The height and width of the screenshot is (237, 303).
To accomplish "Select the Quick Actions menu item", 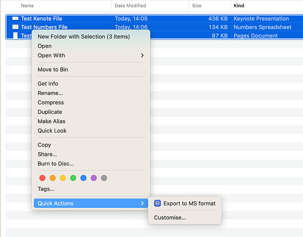I will pos(91,203).
